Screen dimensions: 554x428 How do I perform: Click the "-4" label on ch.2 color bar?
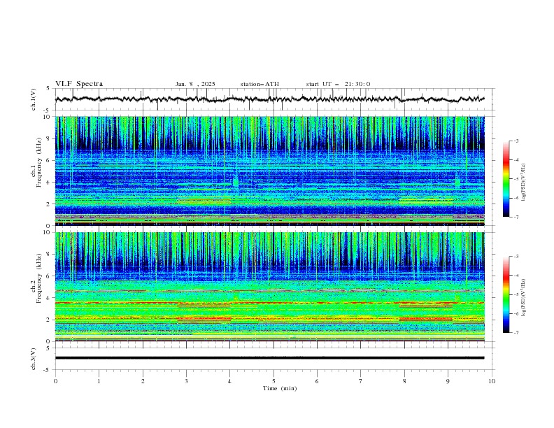[516, 276]
